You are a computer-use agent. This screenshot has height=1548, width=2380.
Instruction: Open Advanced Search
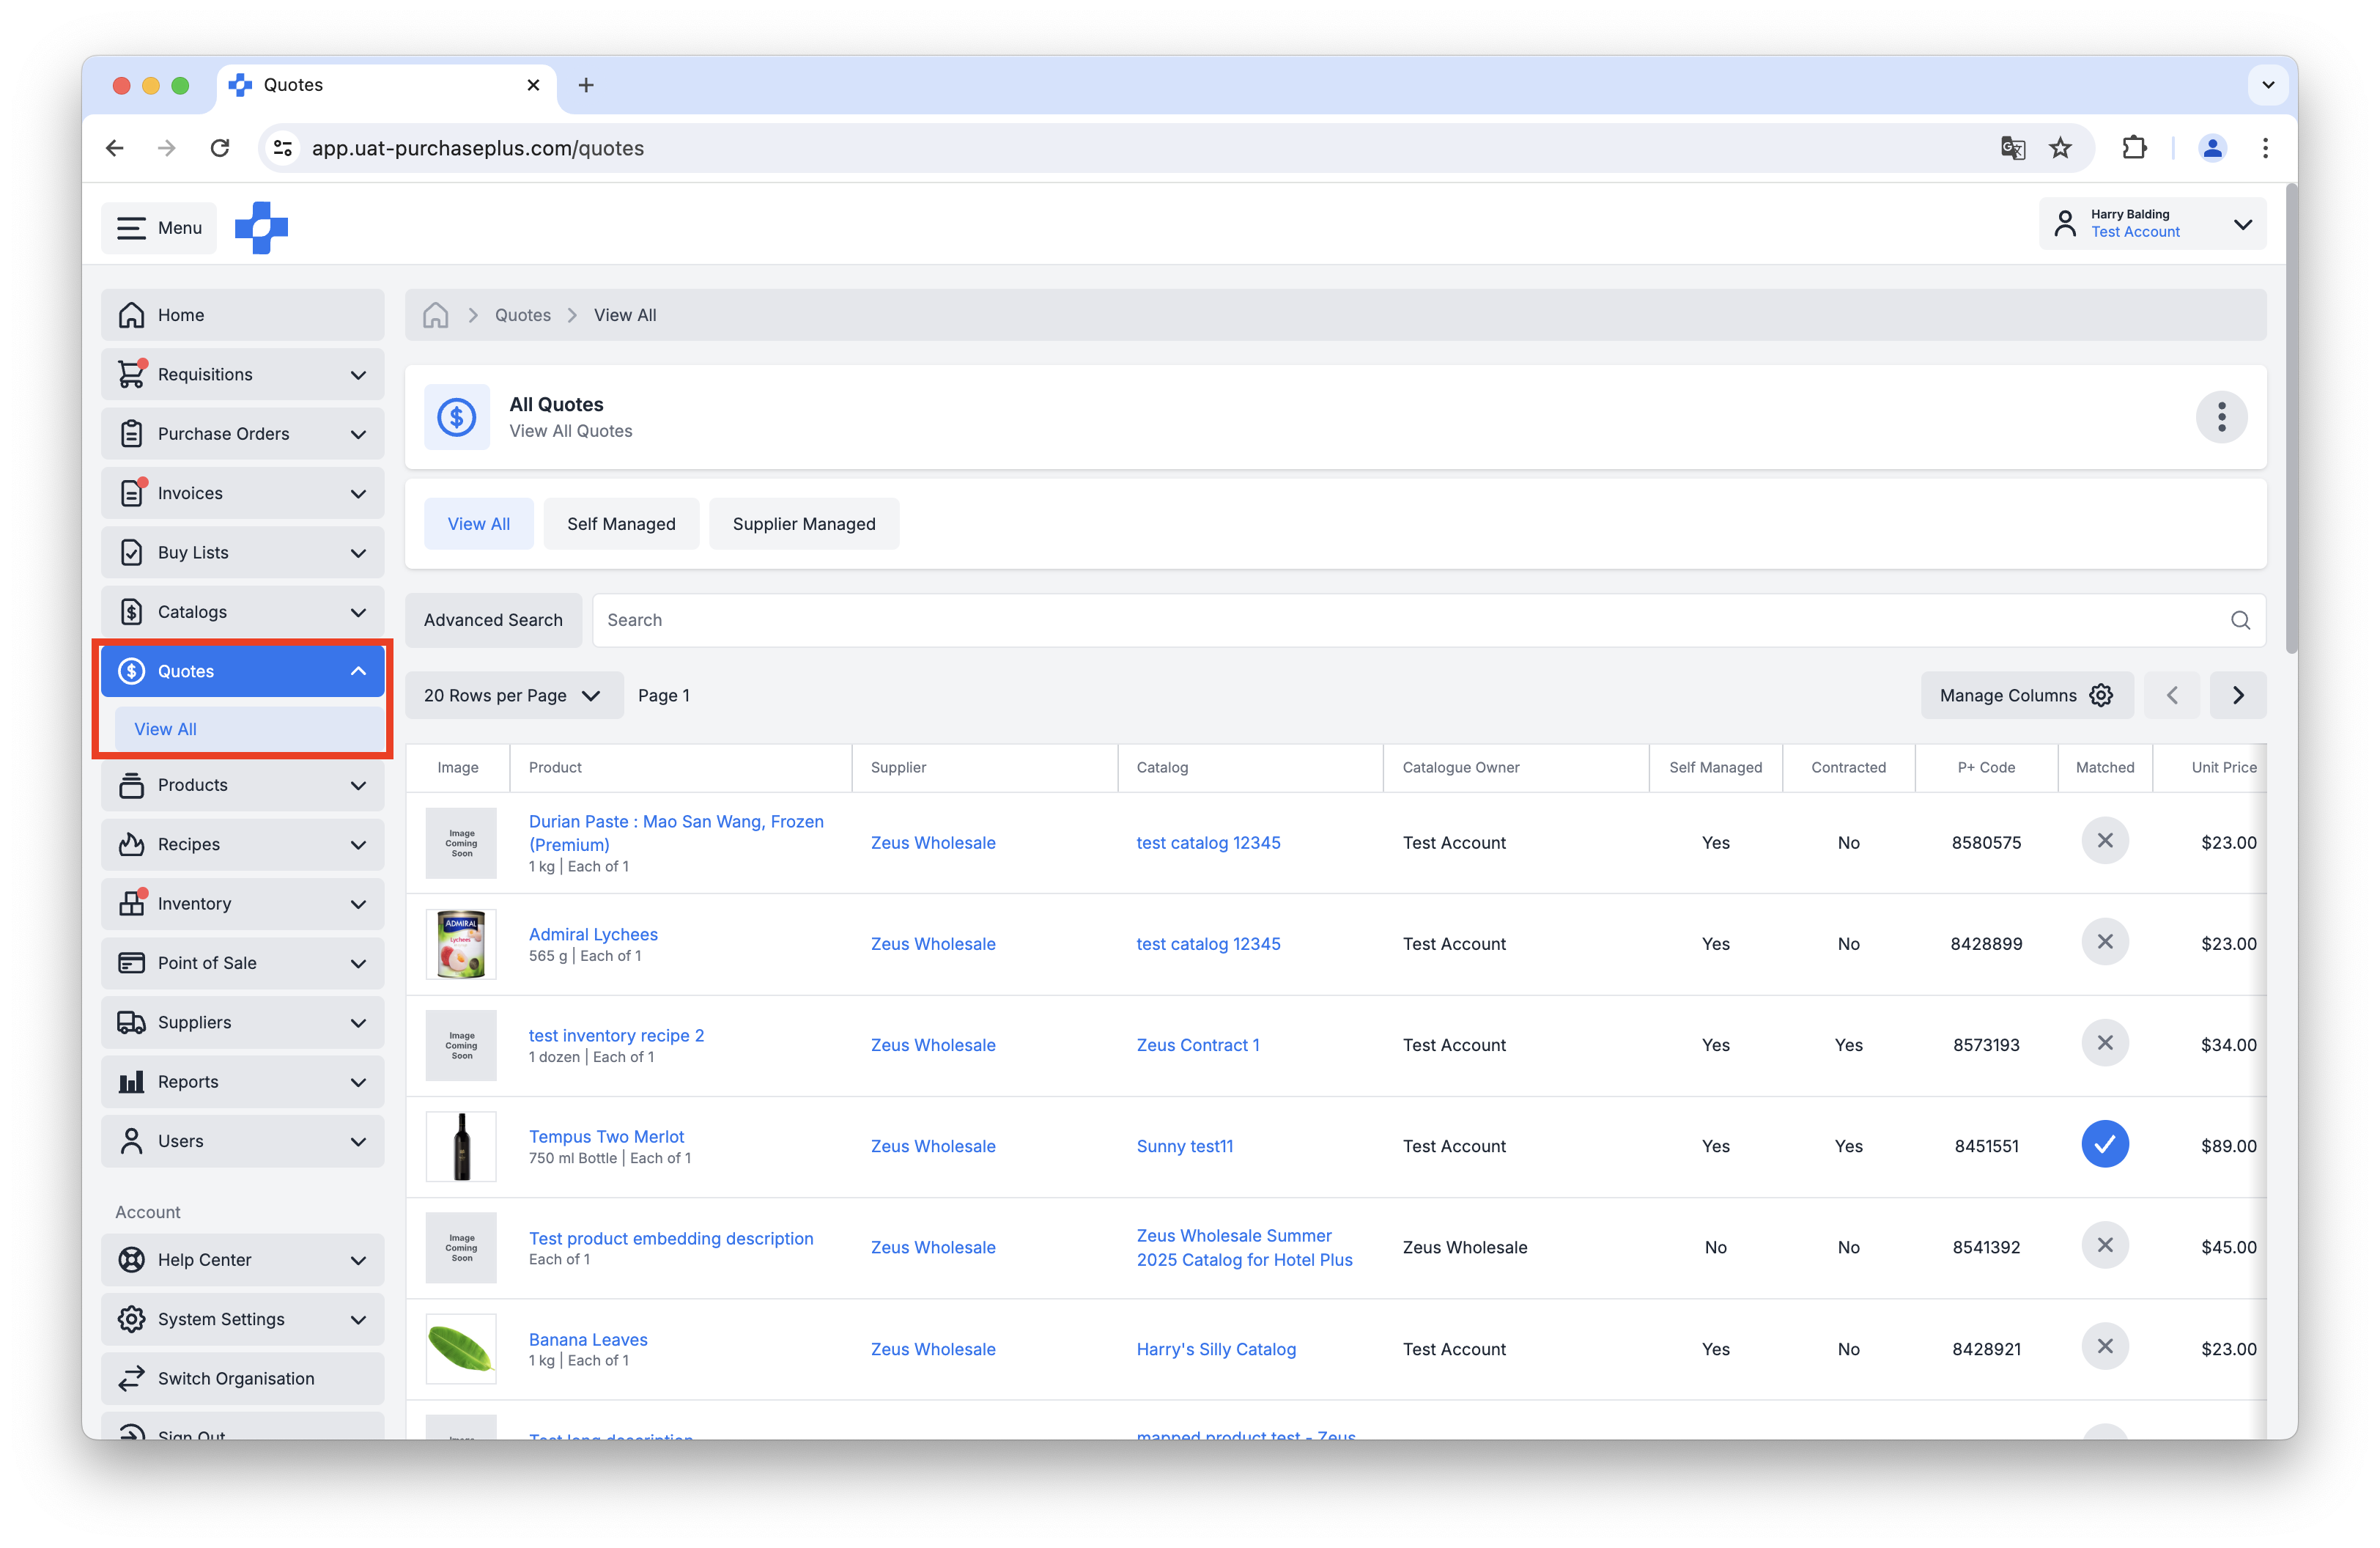point(493,620)
